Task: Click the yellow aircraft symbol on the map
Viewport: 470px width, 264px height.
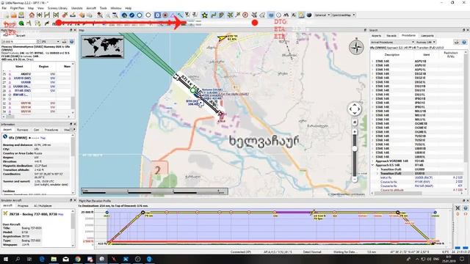Action: pos(223,38)
